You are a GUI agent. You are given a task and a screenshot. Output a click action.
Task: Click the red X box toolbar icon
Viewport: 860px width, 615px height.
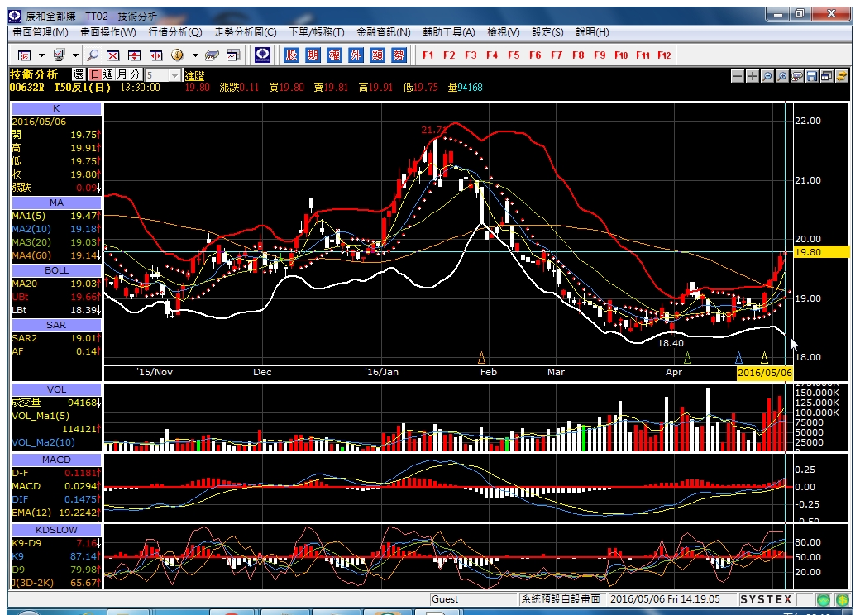tap(112, 55)
